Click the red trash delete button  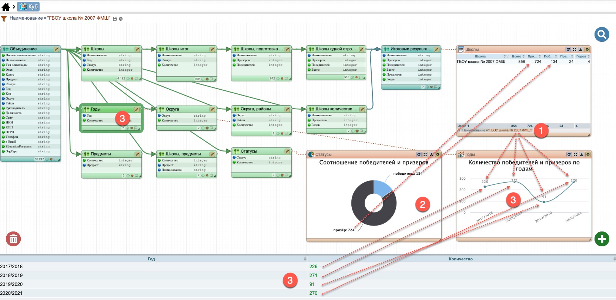tap(13, 239)
